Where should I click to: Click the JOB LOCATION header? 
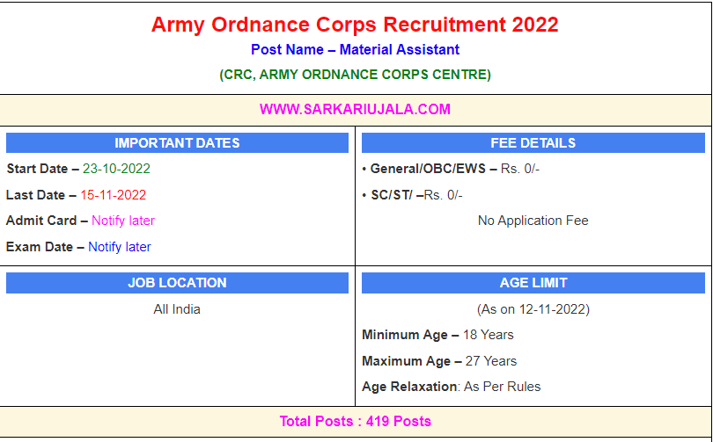click(177, 283)
